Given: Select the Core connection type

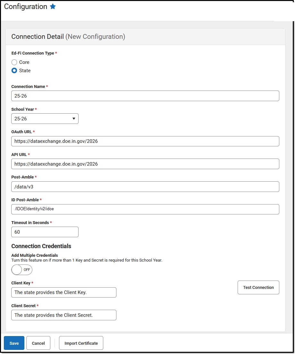Looking at the screenshot, I should pyautogui.click(x=14, y=62).
